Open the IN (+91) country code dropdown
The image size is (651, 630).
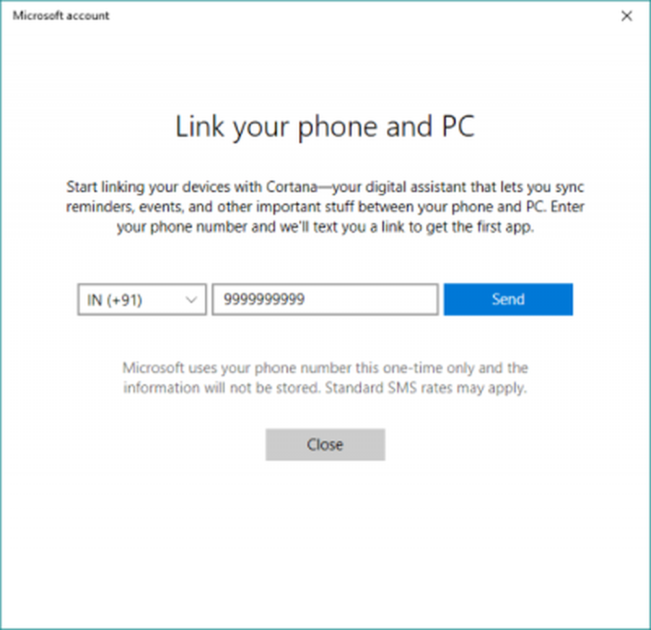(141, 300)
